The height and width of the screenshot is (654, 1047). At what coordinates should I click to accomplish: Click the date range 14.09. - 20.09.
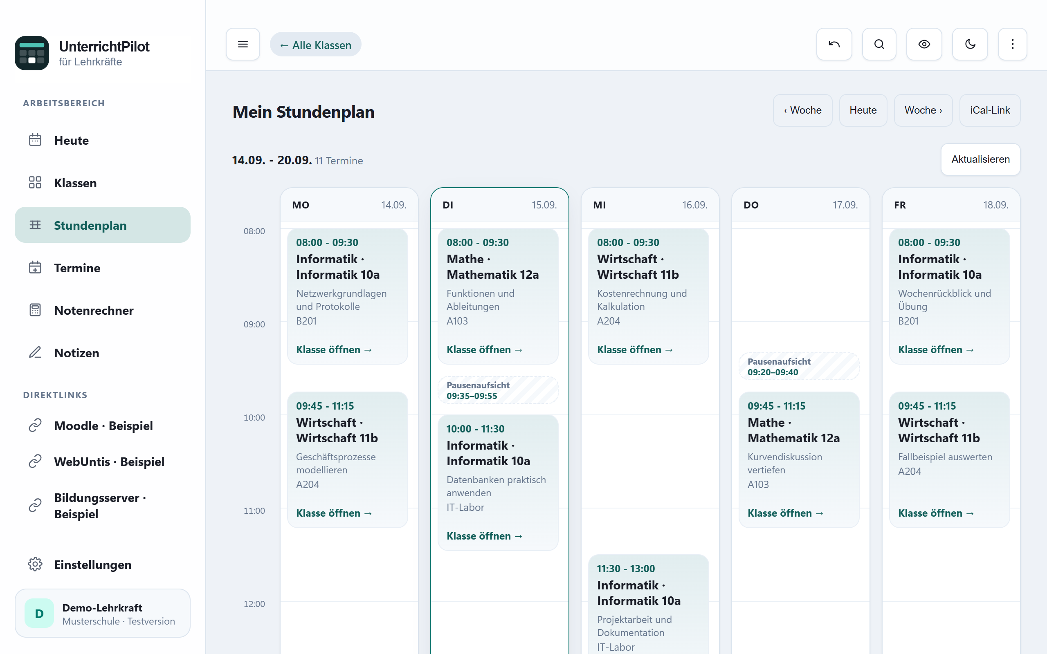point(272,160)
